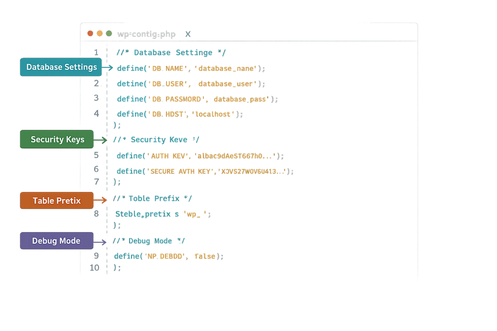
Task: Click the DB_USER detine line
Action: pyautogui.click(x=191, y=84)
